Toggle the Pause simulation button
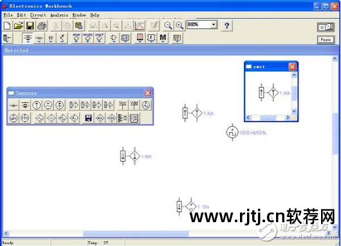The height and width of the screenshot is (246, 341). (326, 40)
